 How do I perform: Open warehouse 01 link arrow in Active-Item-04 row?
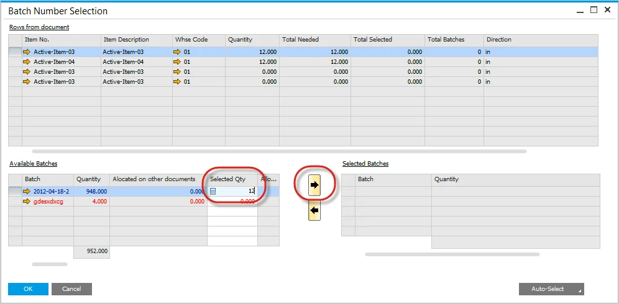click(x=177, y=62)
